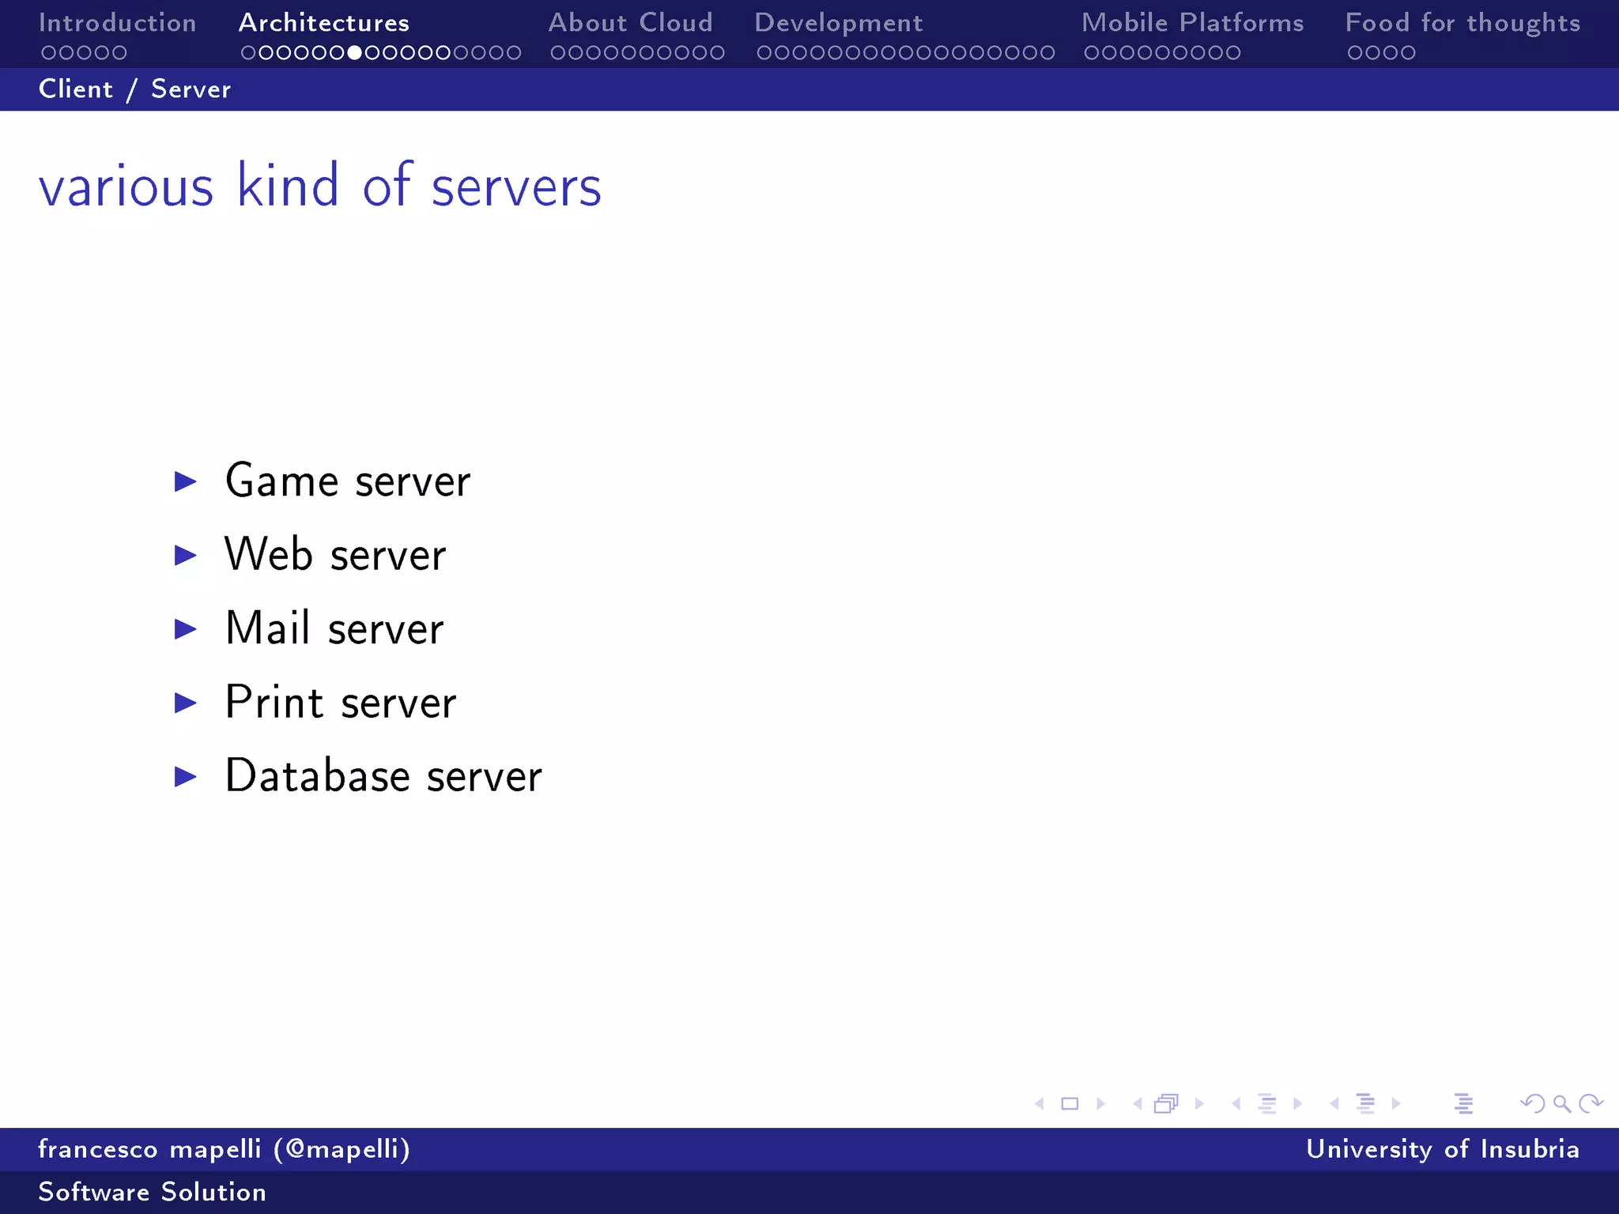Click the 'Web server' bullet text
The height and width of the screenshot is (1214, 1619).
tap(336, 554)
